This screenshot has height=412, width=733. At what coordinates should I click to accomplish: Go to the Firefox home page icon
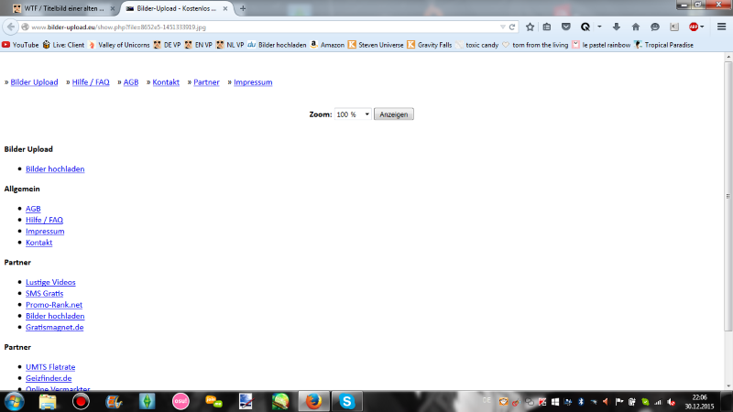click(x=635, y=27)
